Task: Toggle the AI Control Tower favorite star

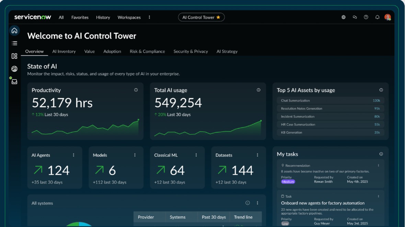Action: [218, 17]
